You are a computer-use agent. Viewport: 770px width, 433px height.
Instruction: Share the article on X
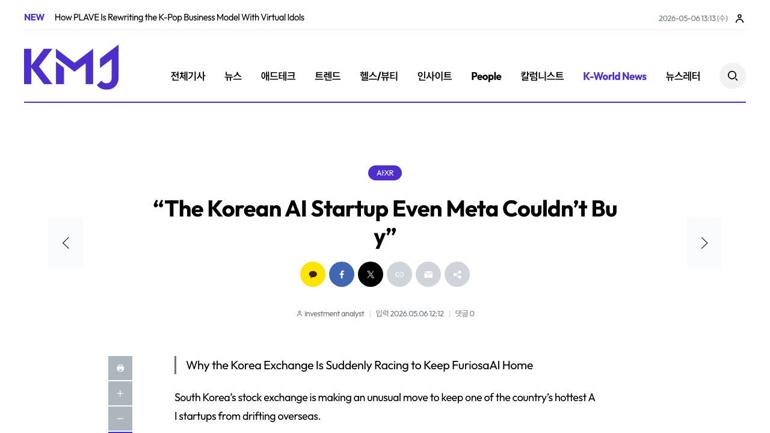pyautogui.click(x=371, y=274)
